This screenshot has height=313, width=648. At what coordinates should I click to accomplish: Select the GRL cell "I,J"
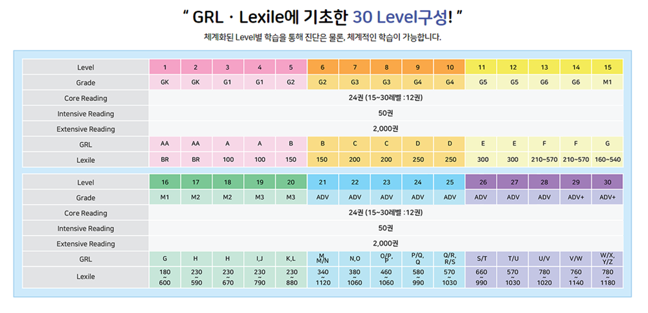tap(260, 259)
